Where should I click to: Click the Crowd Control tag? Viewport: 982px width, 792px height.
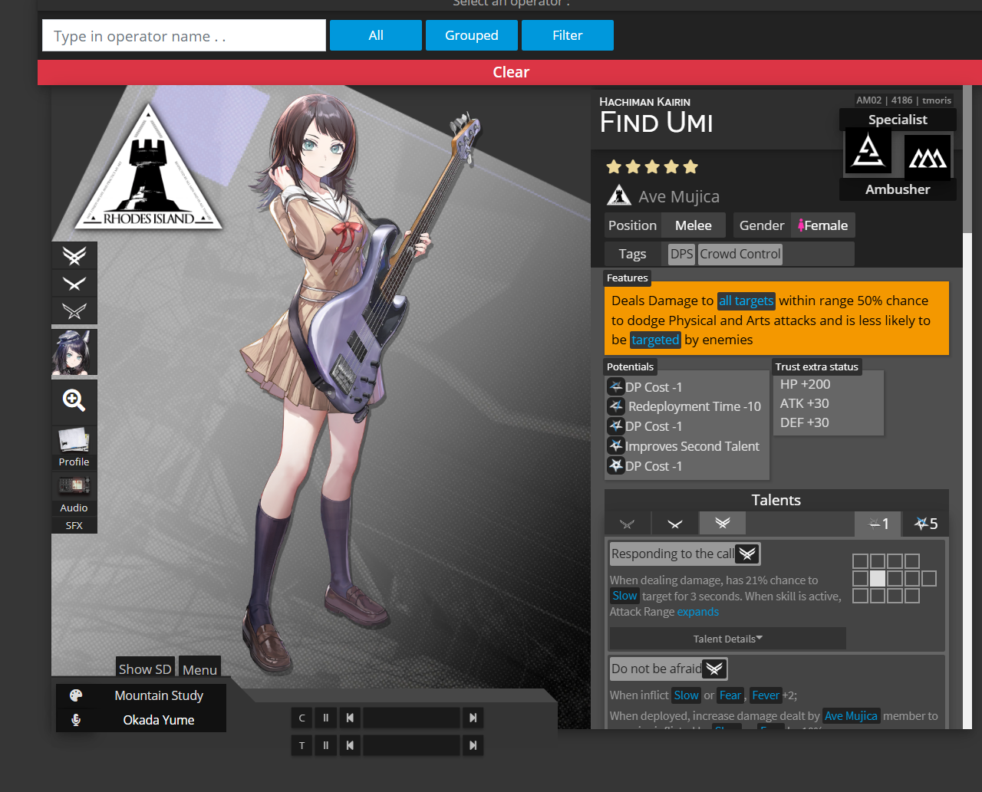pyautogui.click(x=740, y=254)
